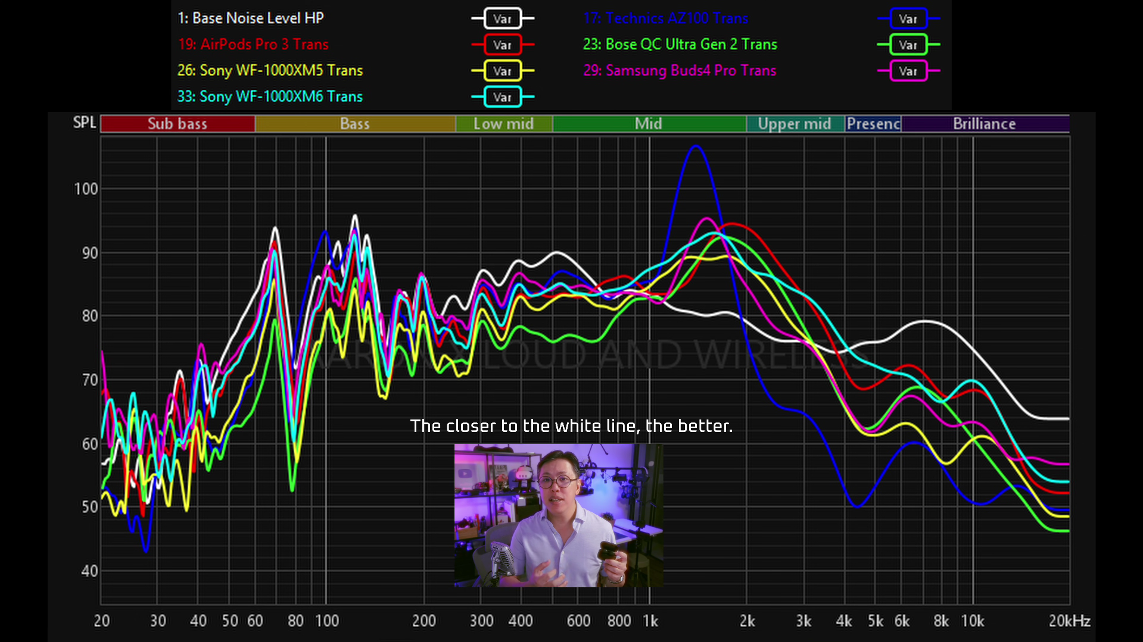The image size is (1143, 642).
Task: Select legend entry 26: Sony WF-1000XM5 Trans
Action: click(270, 70)
